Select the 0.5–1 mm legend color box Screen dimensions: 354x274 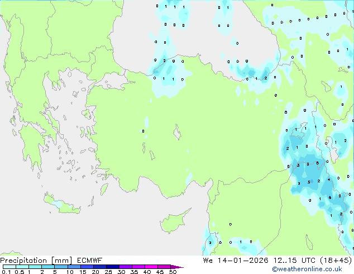point(22,267)
